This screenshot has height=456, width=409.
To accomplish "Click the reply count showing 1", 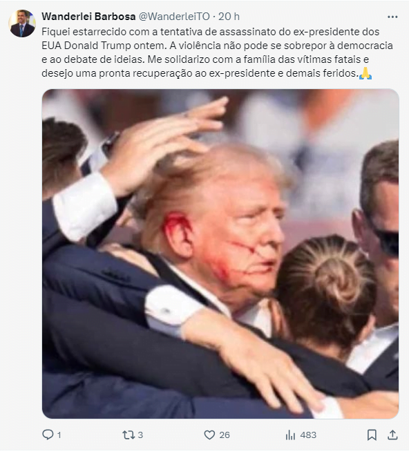I will coord(59,435).
